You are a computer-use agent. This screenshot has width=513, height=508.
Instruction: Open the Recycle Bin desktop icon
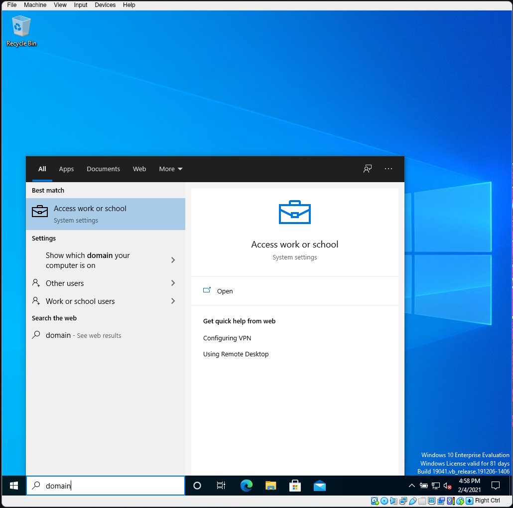pyautogui.click(x=21, y=30)
